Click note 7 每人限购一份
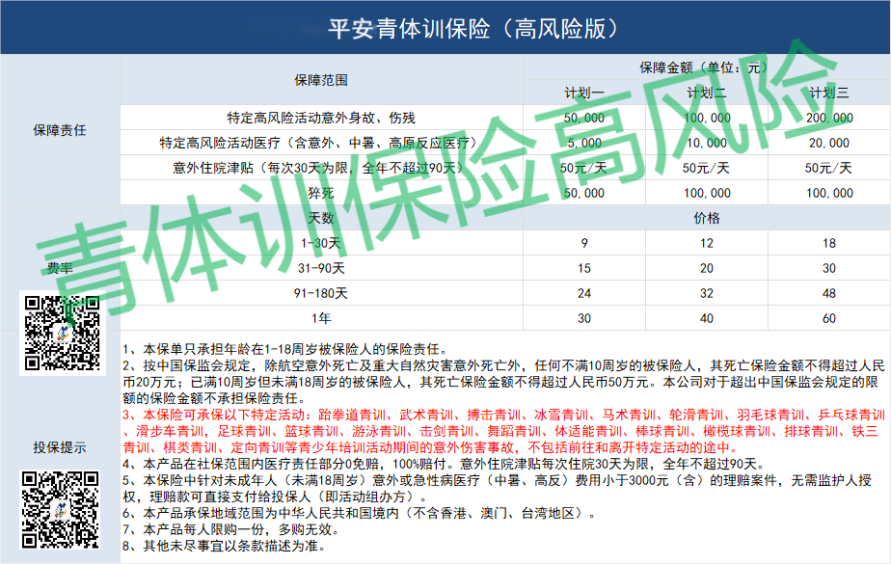This screenshot has width=891, height=564. tap(233, 529)
